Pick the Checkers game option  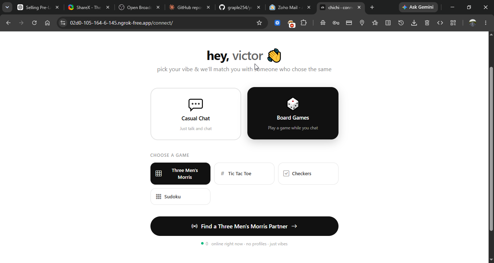pyautogui.click(x=308, y=173)
